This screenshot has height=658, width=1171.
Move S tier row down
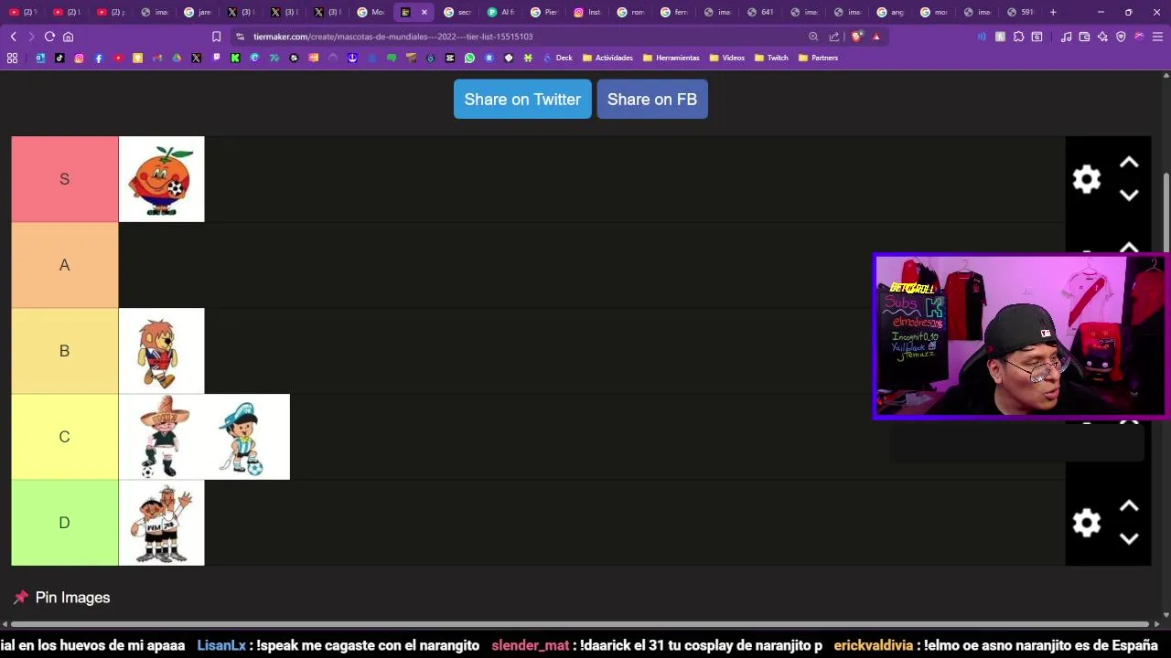click(x=1129, y=195)
